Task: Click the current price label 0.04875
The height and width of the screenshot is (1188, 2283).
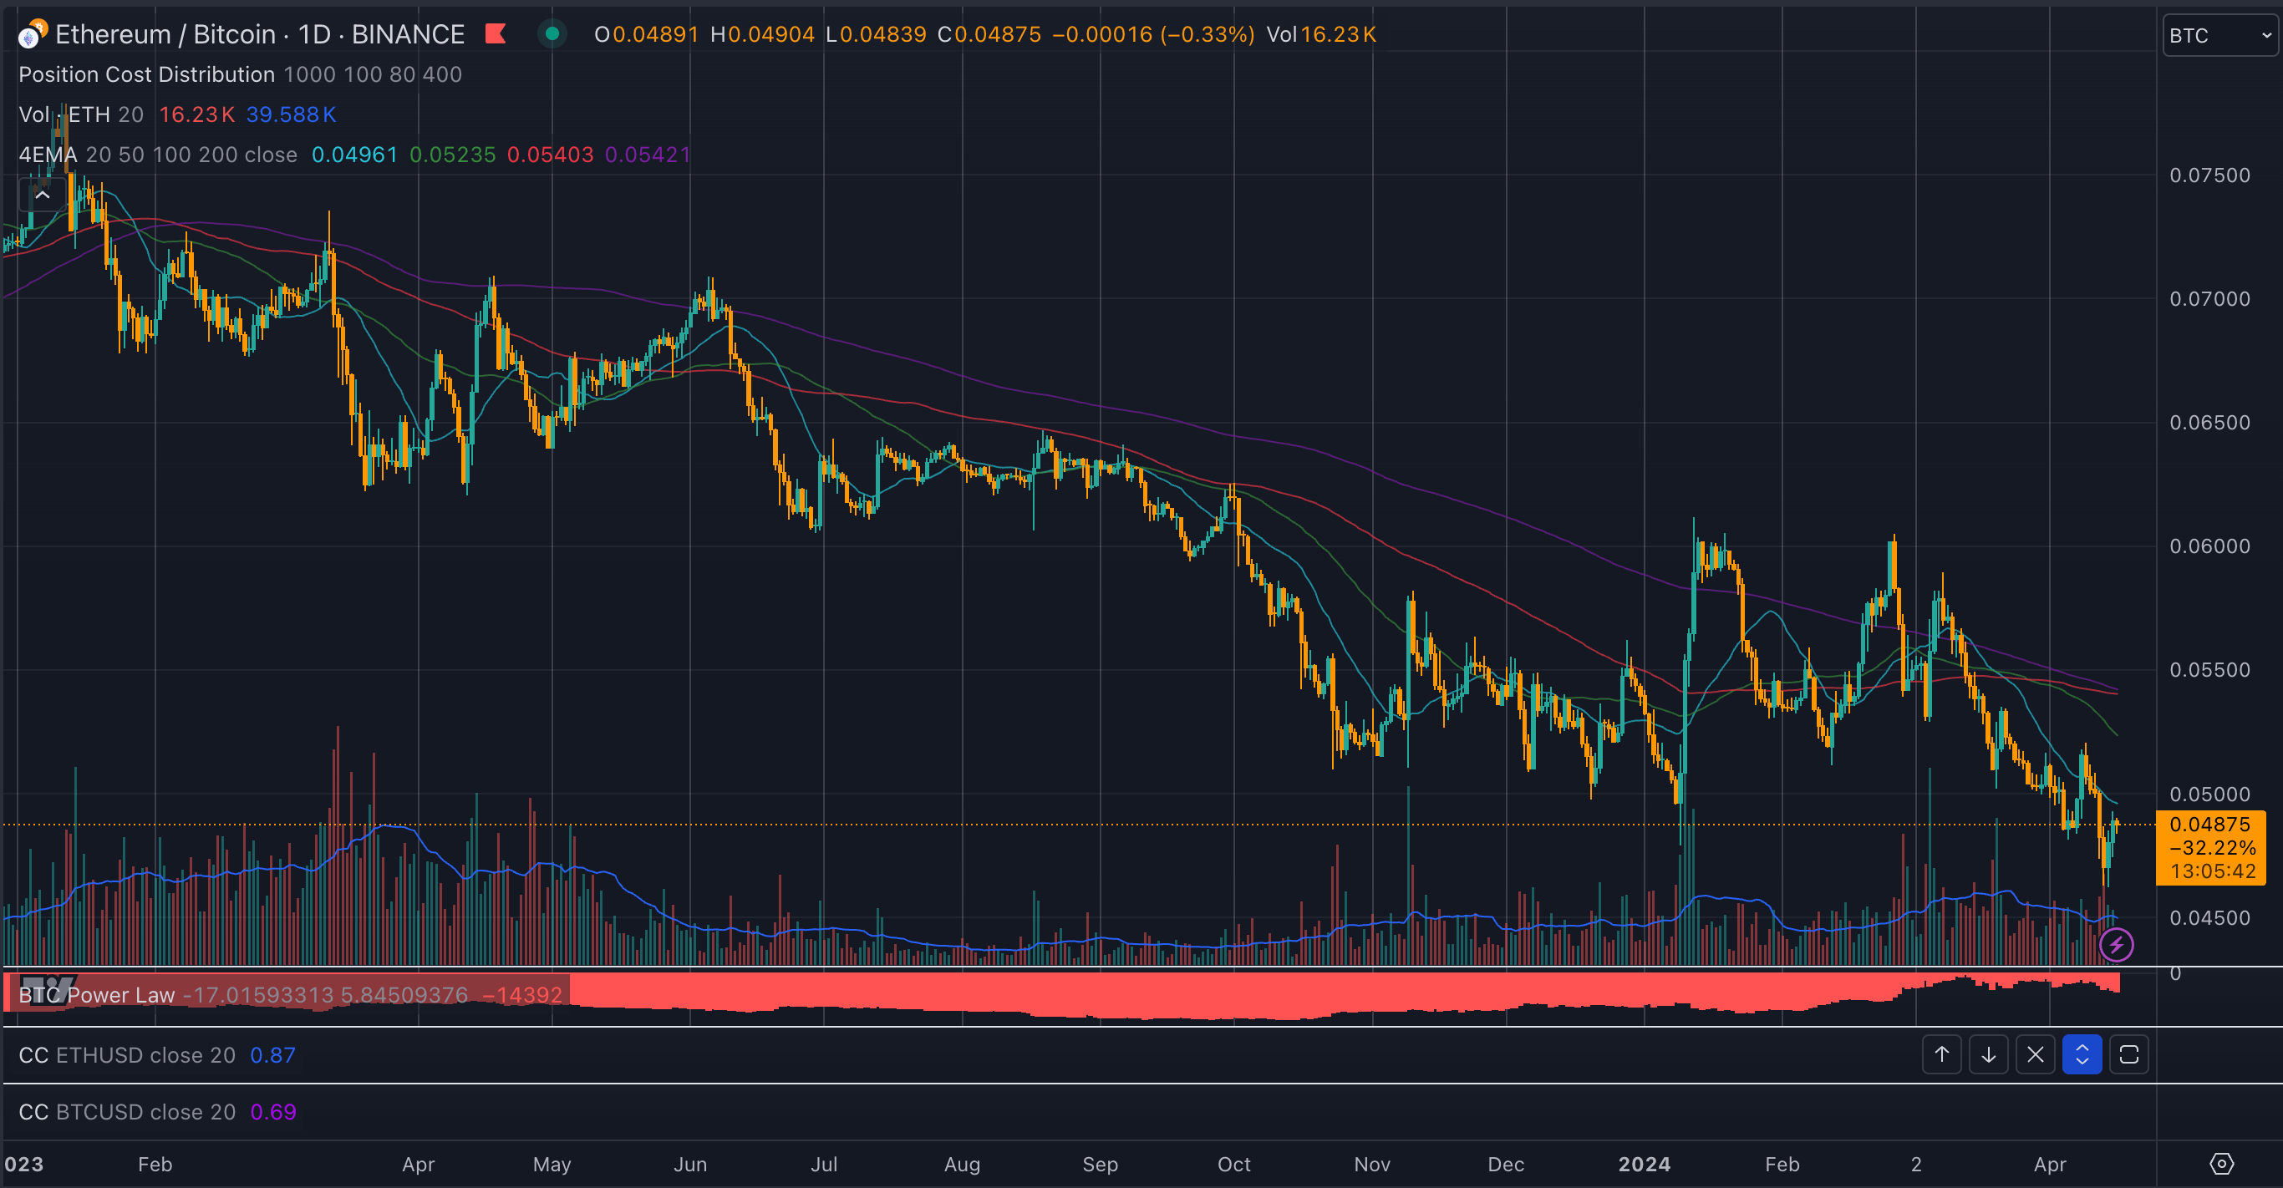Action: point(2209,824)
